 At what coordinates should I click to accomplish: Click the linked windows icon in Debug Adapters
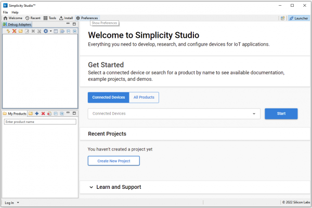(62, 31)
